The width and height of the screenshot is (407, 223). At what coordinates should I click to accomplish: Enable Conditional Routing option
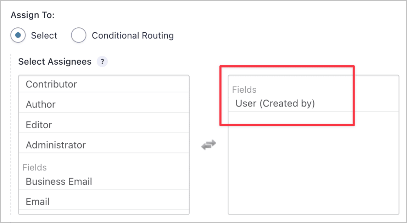(79, 36)
